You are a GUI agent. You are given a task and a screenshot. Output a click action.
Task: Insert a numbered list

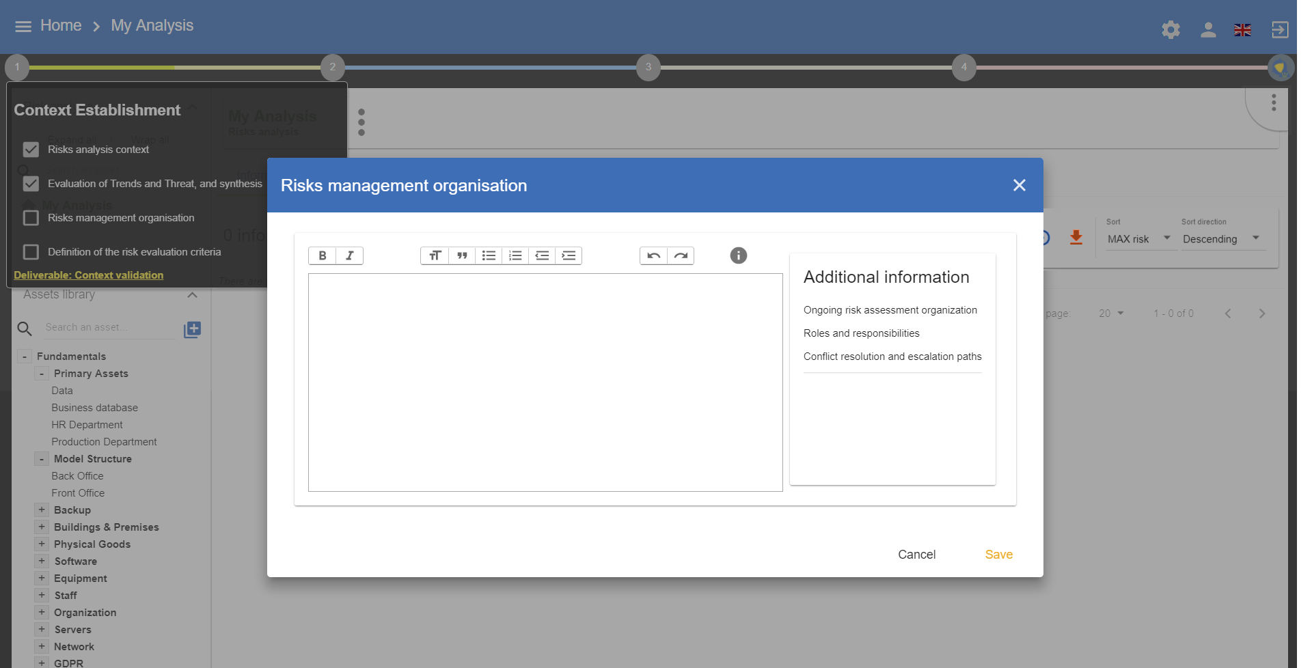click(x=515, y=255)
